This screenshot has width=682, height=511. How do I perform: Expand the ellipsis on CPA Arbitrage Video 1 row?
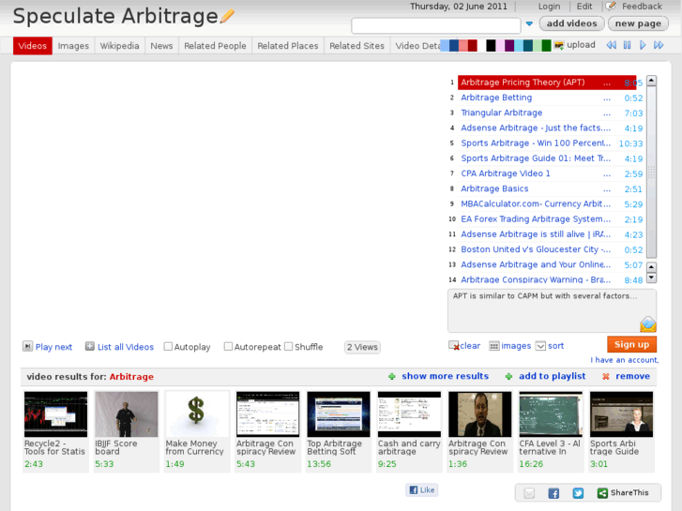point(607,174)
